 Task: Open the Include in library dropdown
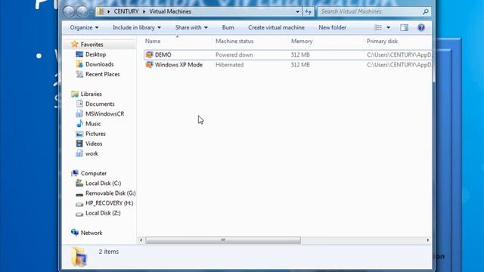pyautogui.click(x=137, y=27)
